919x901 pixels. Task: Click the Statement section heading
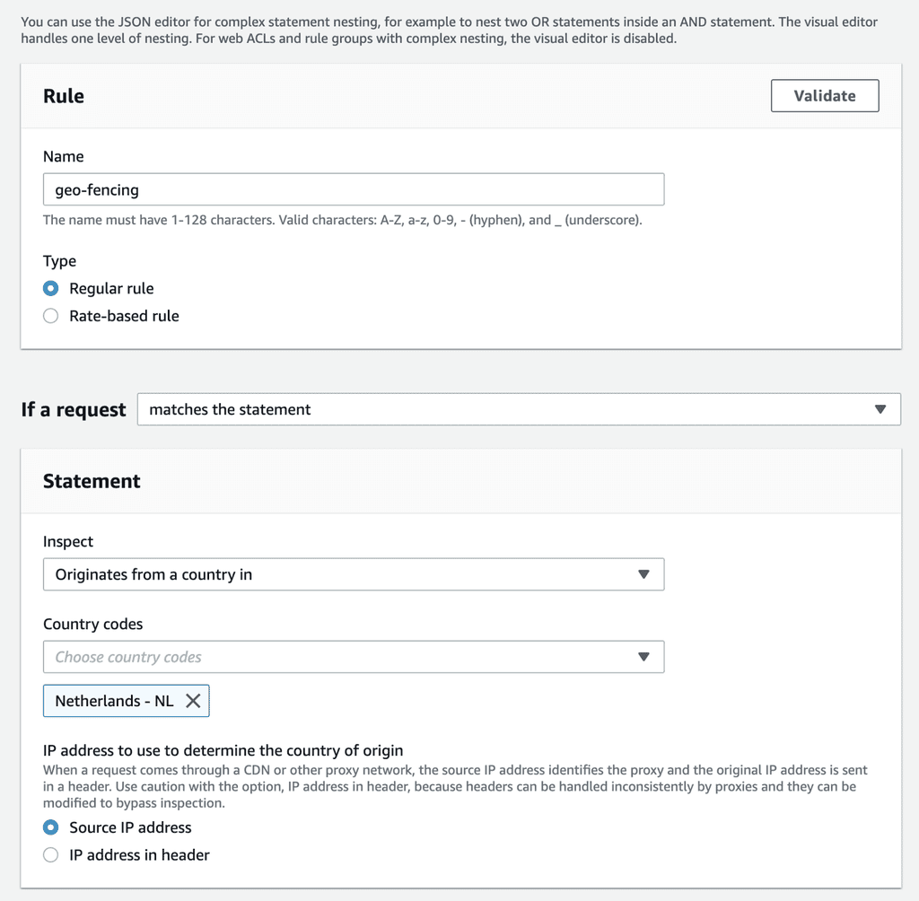point(92,481)
